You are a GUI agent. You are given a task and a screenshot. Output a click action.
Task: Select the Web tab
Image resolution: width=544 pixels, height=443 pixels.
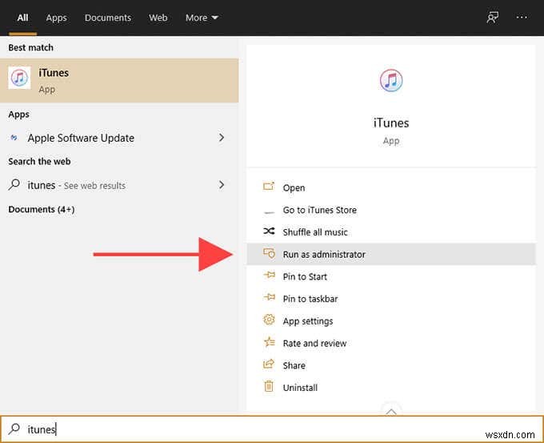158,18
